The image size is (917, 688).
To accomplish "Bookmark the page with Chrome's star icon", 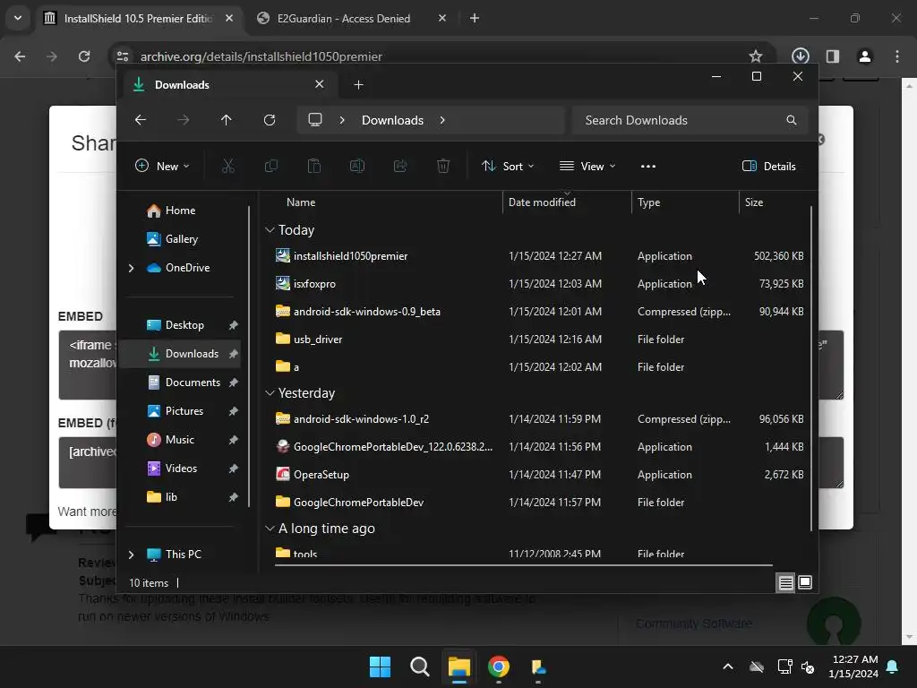I will pos(756,56).
